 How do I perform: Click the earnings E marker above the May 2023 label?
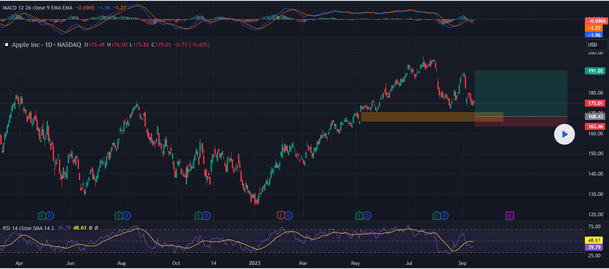(359, 215)
